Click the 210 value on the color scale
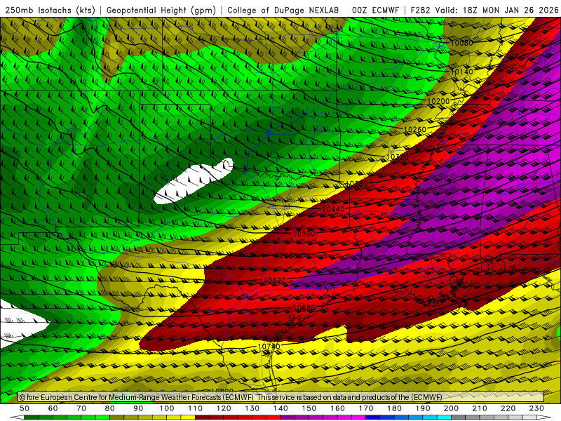This screenshot has width=561, height=421. (480, 408)
